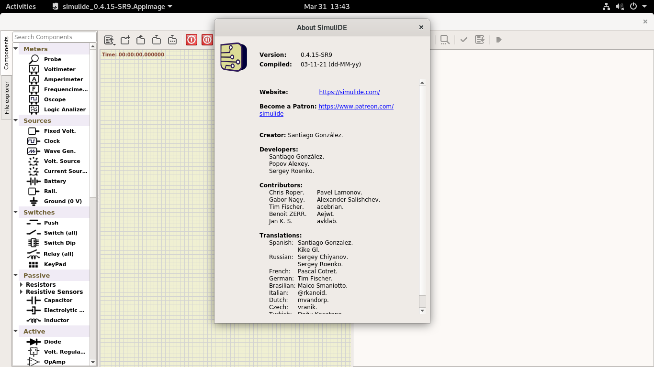This screenshot has height=367, width=654.
Task: Collapse the Switches category
Action: [x=15, y=212]
